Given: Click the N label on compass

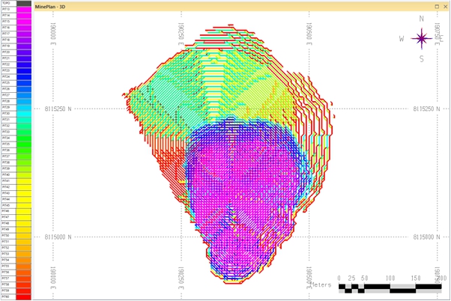Looking at the screenshot, I should click(x=421, y=19).
